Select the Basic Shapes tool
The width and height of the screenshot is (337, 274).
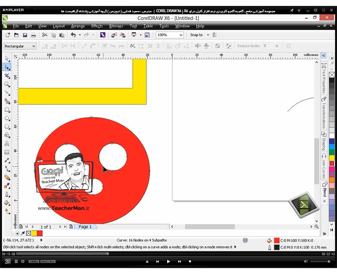pyautogui.click(x=7, y=135)
